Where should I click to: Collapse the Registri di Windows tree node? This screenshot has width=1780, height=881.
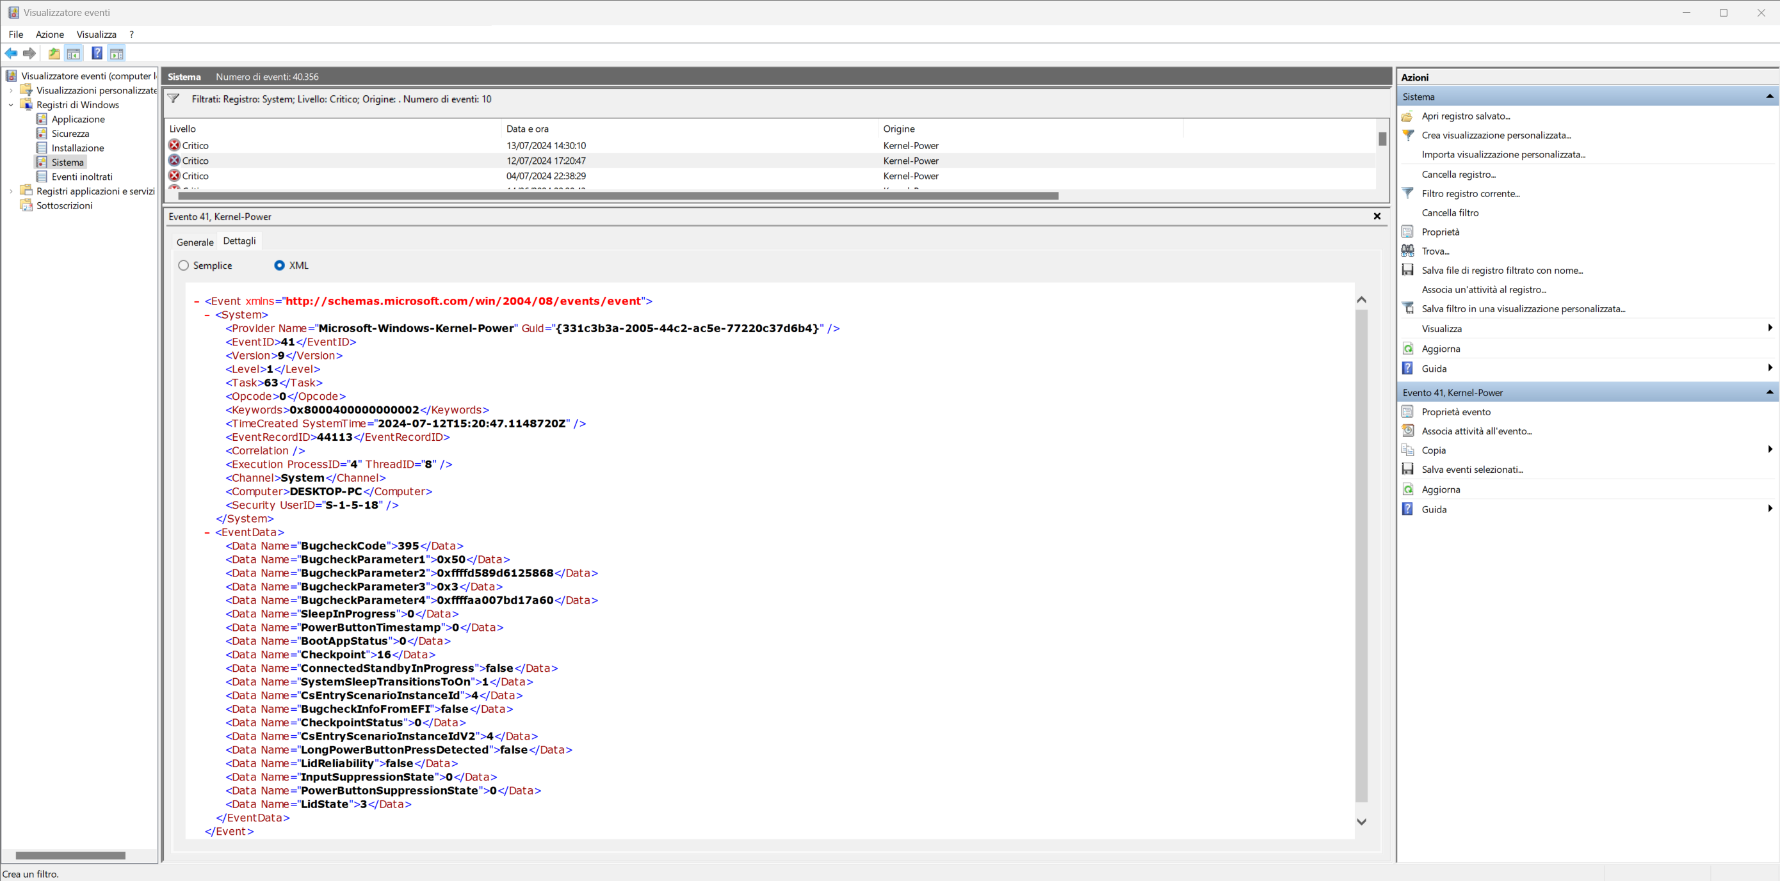[x=10, y=105]
